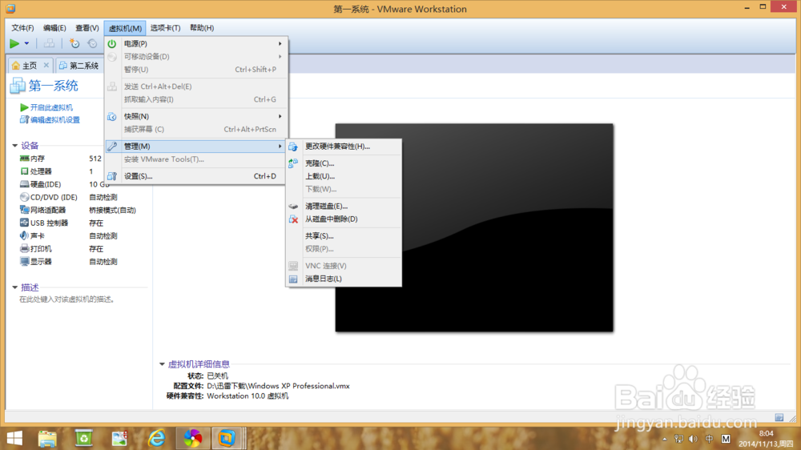
Task: Click the revert snapshot toolbar icon
Action: coord(92,44)
